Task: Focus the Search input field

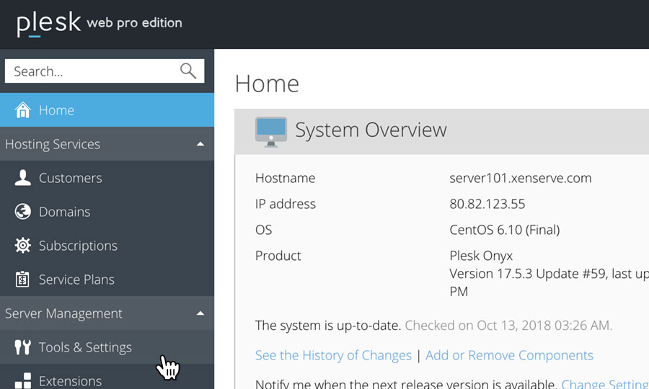Action: coord(105,71)
